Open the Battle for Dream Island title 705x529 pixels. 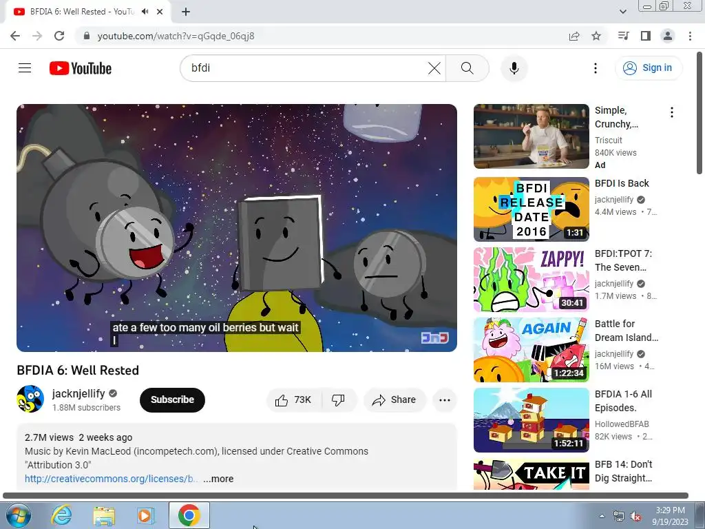pyautogui.click(x=627, y=331)
